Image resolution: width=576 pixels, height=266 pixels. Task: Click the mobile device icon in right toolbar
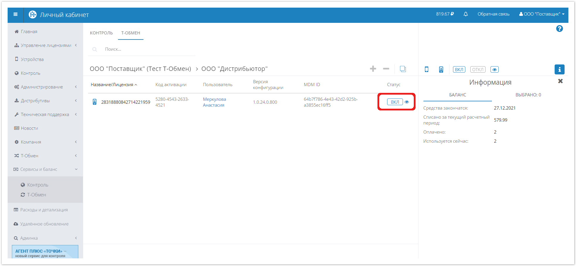[427, 69]
